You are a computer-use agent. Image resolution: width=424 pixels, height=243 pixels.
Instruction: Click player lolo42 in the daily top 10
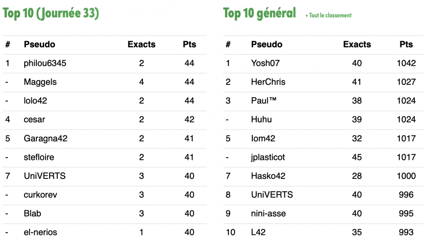pos(36,101)
